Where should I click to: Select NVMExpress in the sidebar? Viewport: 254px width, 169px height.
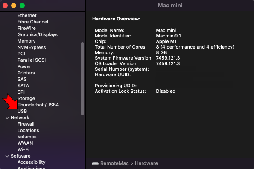click(x=32, y=47)
